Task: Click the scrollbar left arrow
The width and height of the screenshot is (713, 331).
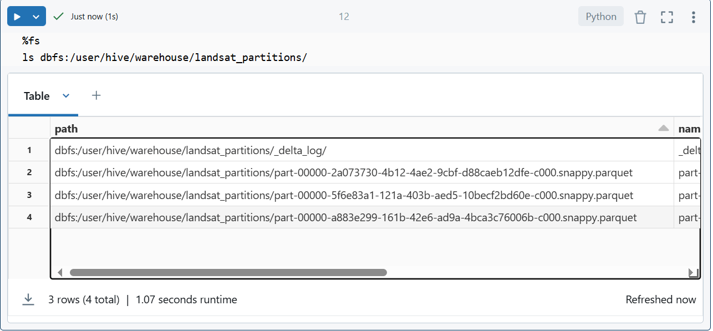Action: click(x=60, y=273)
